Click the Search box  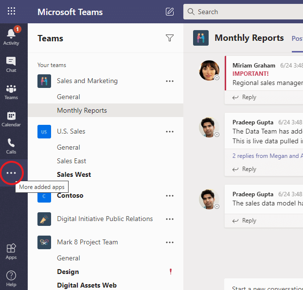(x=243, y=12)
